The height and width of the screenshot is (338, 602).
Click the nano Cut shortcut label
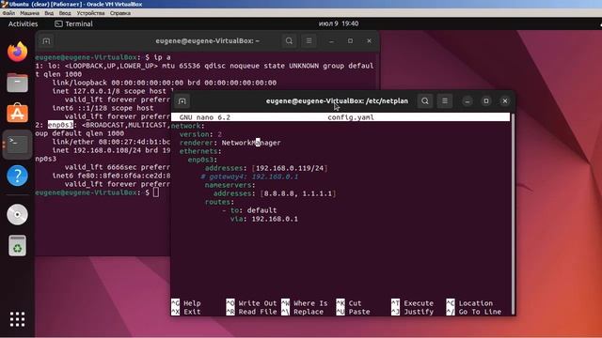[355, 303]
